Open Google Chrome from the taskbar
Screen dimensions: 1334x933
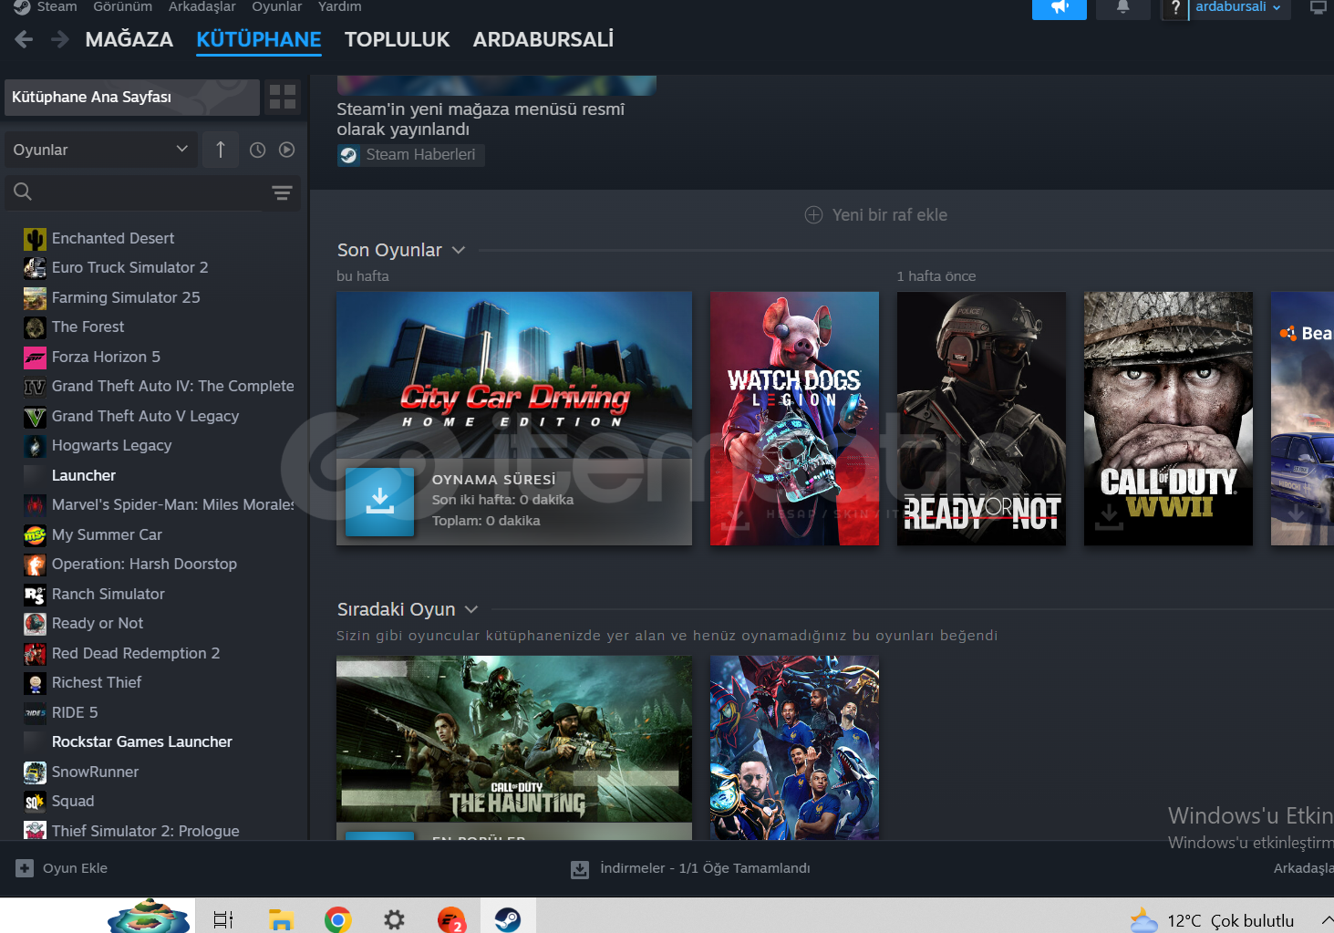point(337,919)
